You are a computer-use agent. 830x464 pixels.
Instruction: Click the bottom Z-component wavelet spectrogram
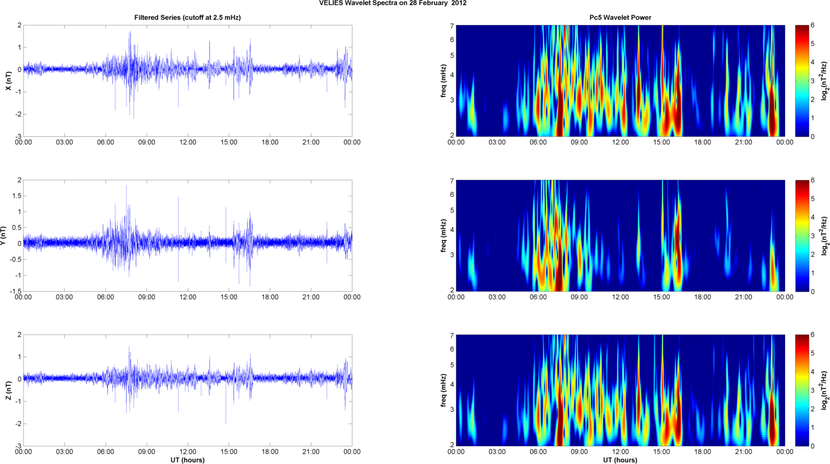620,390
